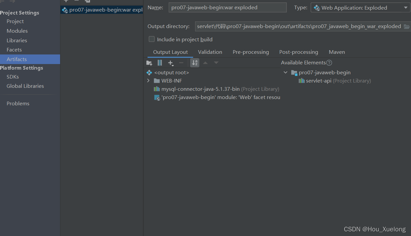
Task: Toggle the sort elements alphabetically icon
Action: pyautogui.click(x=195, y=63)
